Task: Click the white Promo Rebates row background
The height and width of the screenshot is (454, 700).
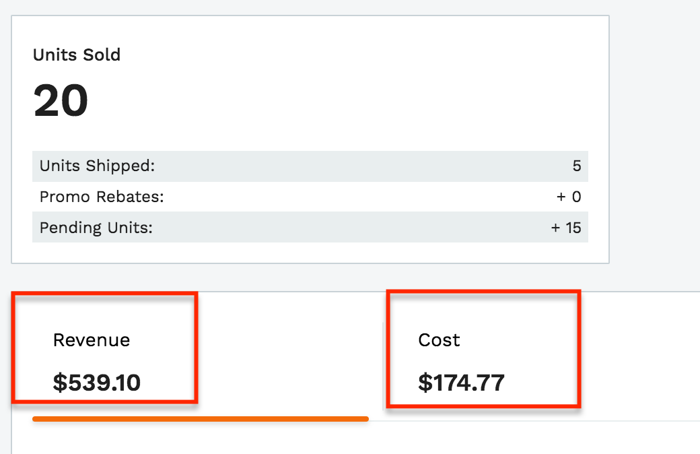Action: point(337,197)
